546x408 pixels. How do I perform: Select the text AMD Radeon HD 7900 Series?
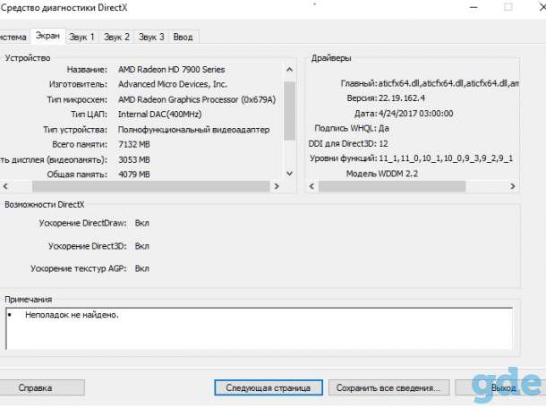click(171, 70)
